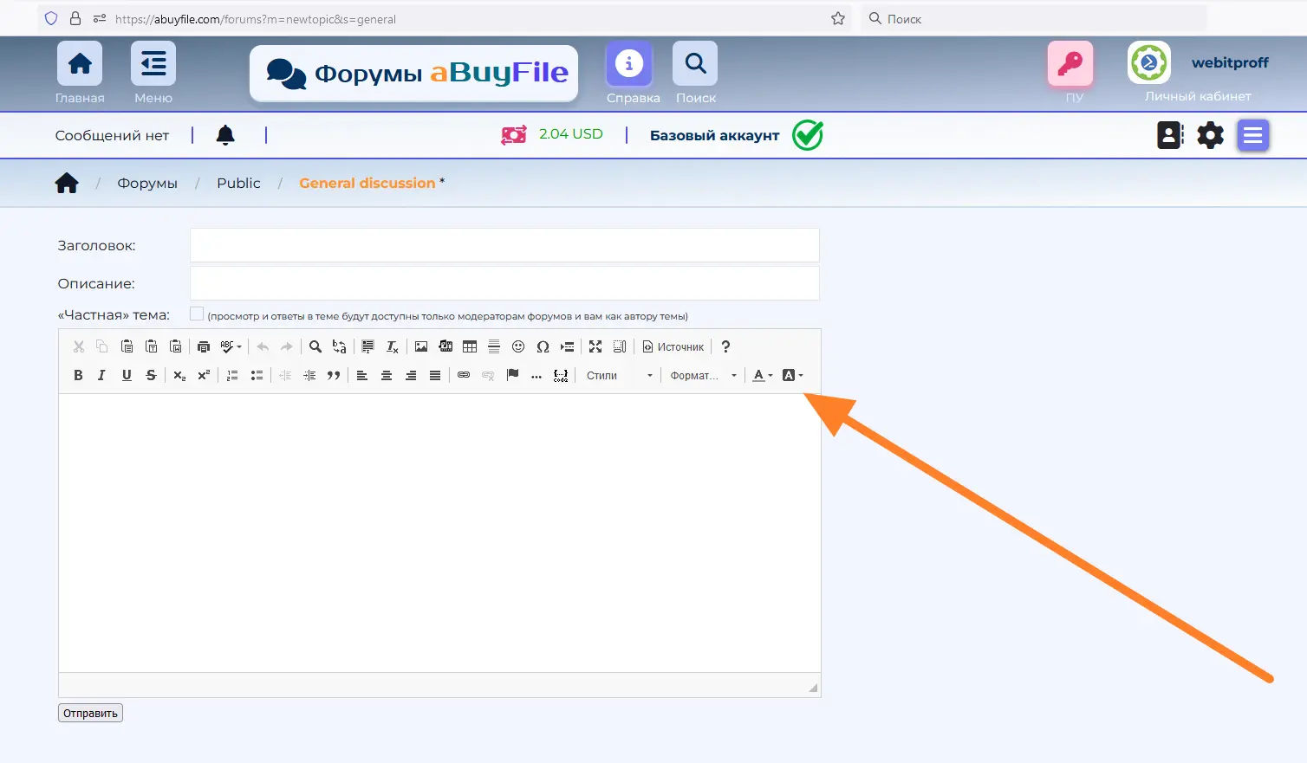This screenshot has width=1307, height=763.
Task: Bookmark page with browser star icon
Action: [838, 18]
